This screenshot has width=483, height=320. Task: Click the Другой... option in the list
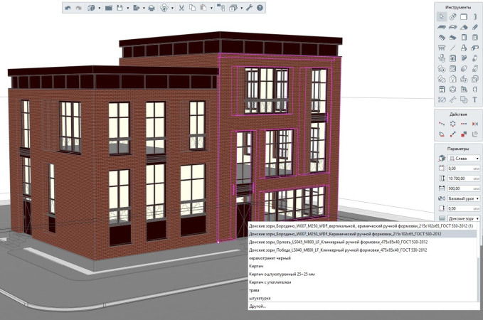(x=257, y=306)
